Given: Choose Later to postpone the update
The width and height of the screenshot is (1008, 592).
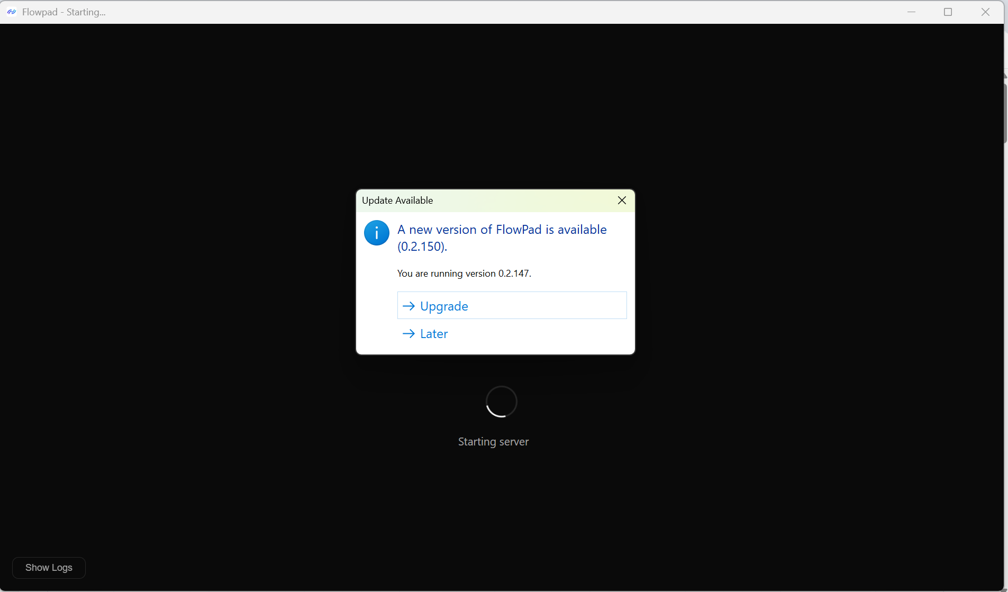Looking at the screenshot, I should click(x=512, y=334).
